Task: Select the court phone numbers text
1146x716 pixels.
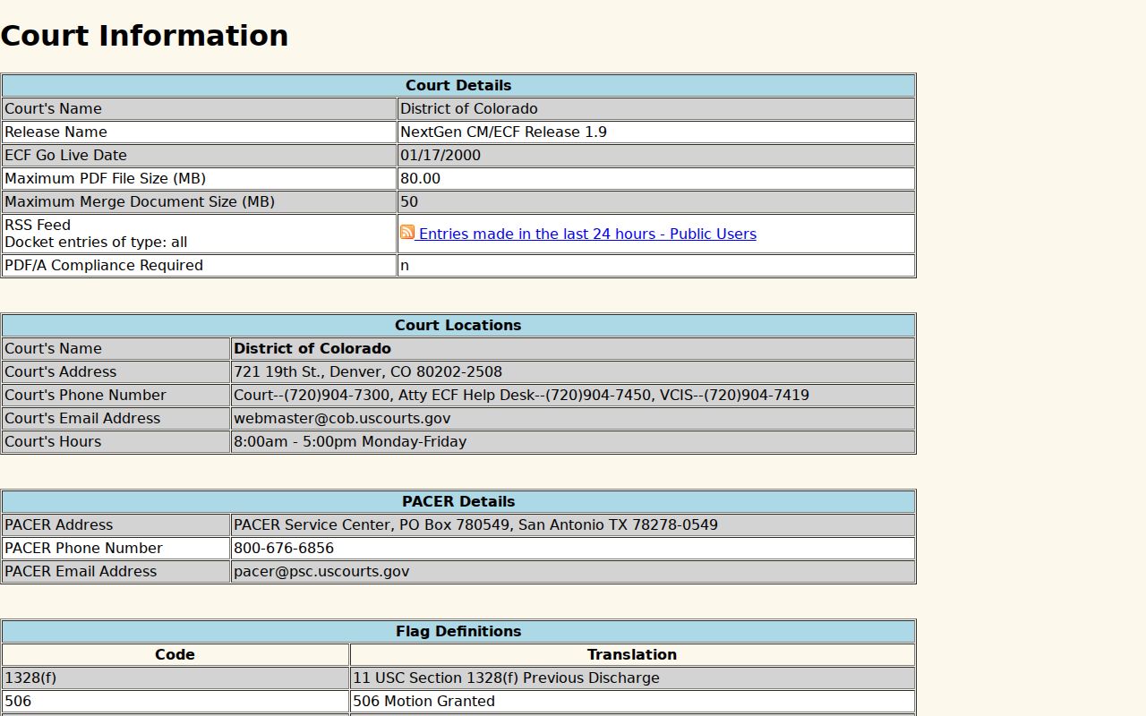Action: pos(521,396)
